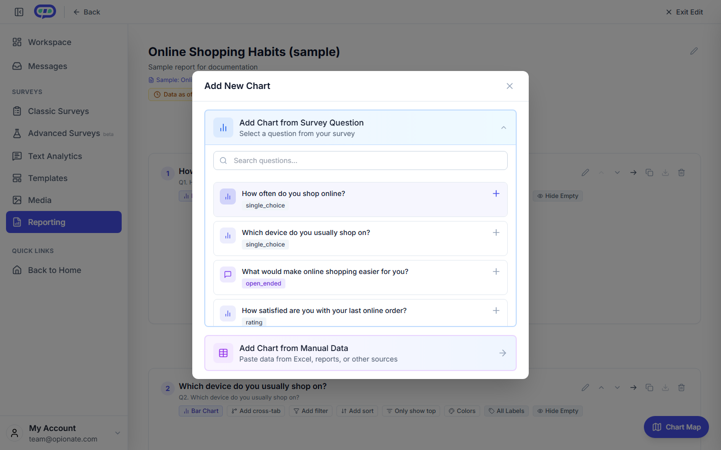This screenshot has width=721, height=450.
Task: Edit the report title with the pencil icon
Action: (694, 51)
